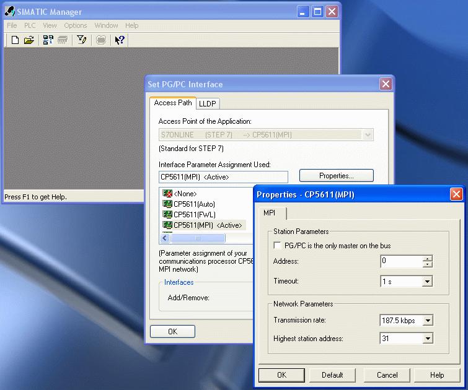The image size is (468, 390).
Task: Click the Help button in Properties dialog
Action: pos(436,375)
